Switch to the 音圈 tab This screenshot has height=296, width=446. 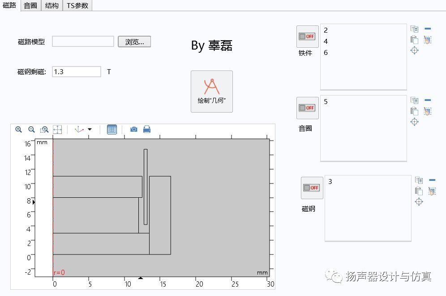[30, 5]
